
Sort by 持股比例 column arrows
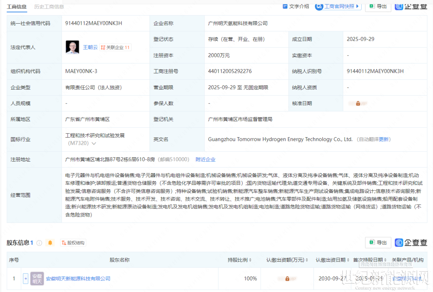point(250,260)
